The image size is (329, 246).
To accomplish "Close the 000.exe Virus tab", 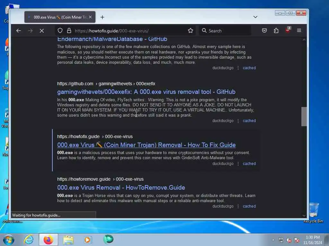I will coord(90,17).
